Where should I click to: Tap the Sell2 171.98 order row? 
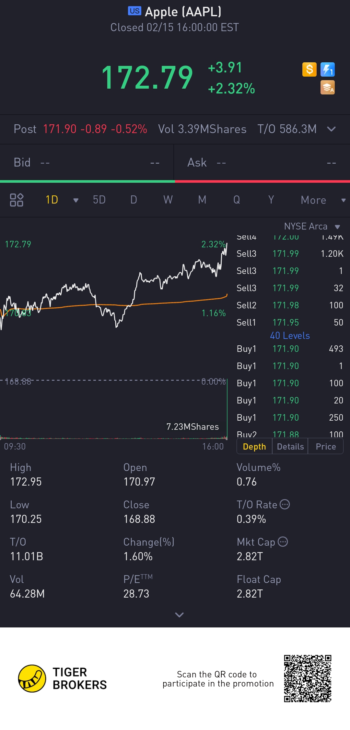click(x=290, y=305)
